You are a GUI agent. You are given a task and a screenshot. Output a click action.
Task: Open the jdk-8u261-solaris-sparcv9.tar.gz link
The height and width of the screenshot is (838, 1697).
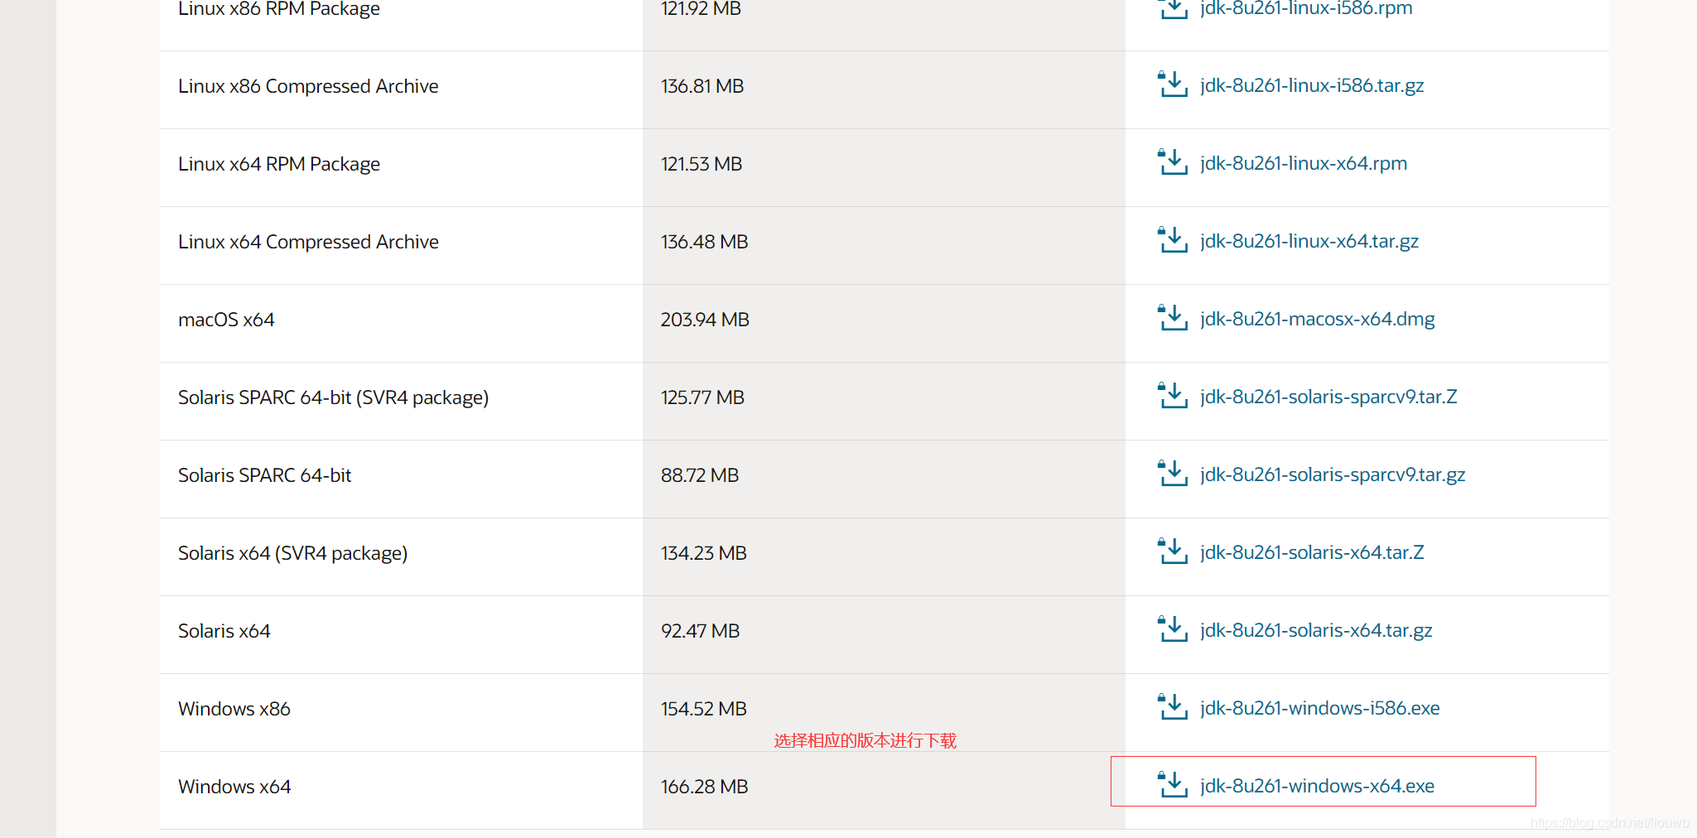point(1333,475)
